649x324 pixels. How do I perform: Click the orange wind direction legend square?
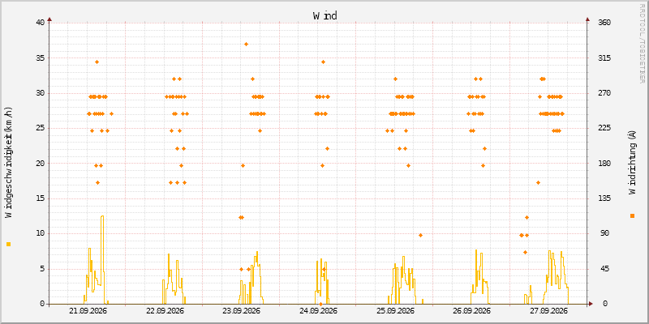632,215
